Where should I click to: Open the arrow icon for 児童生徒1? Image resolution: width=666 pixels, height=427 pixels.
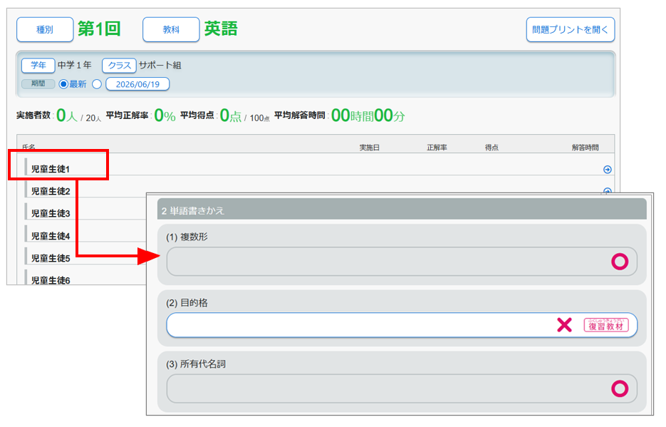(x=608, y=170)
